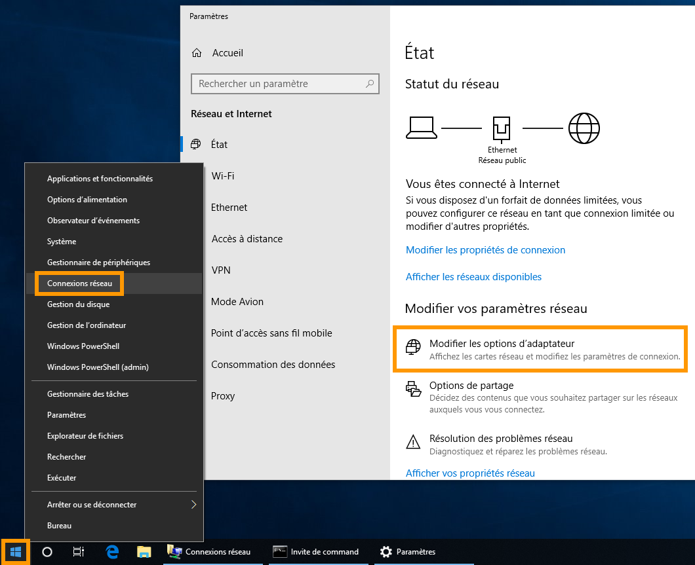695x565 pixels.
Task: Open Task View in the taskbar
Action: coord(78,552)
